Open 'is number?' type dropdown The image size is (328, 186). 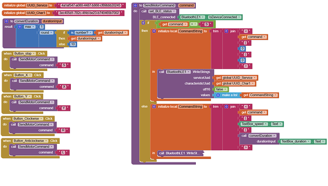tap(91, 33)
